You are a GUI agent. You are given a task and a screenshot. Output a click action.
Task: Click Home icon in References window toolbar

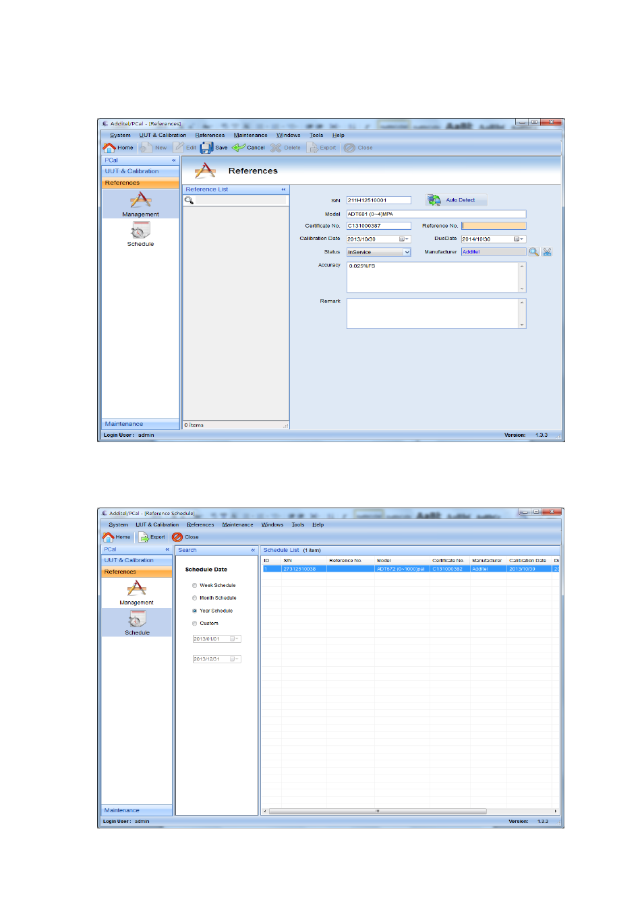[109, 148]
